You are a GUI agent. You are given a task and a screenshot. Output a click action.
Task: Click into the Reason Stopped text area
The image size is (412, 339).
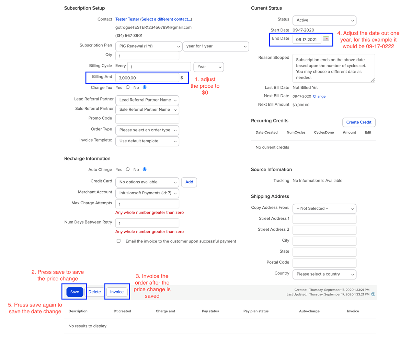tap(334, 68)
